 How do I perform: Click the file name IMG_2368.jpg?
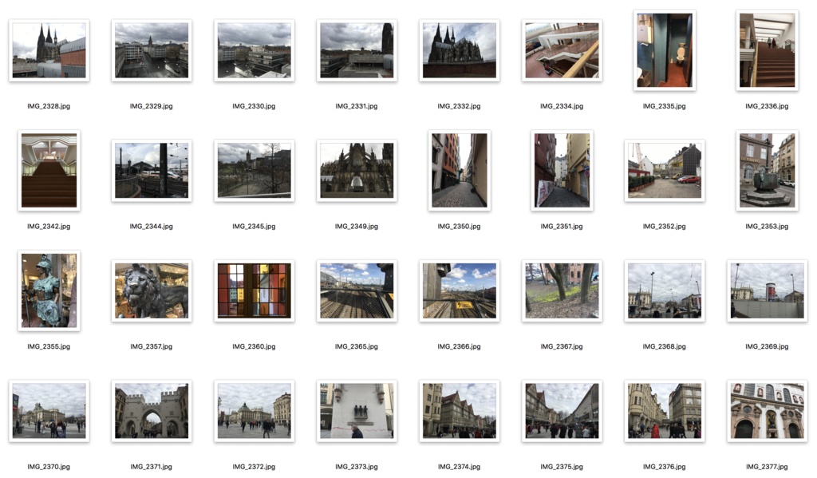pyautogui.click(x=665, y=346)
